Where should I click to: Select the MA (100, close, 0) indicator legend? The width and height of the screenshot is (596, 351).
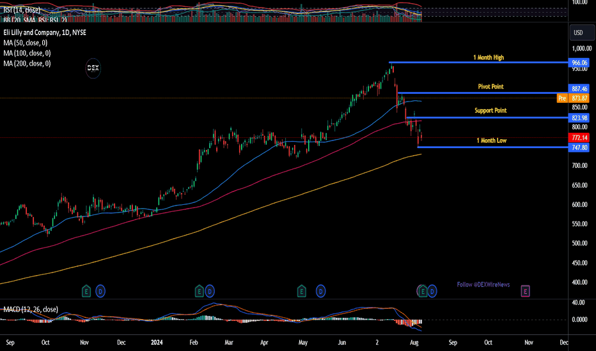[x=27, y=53]
